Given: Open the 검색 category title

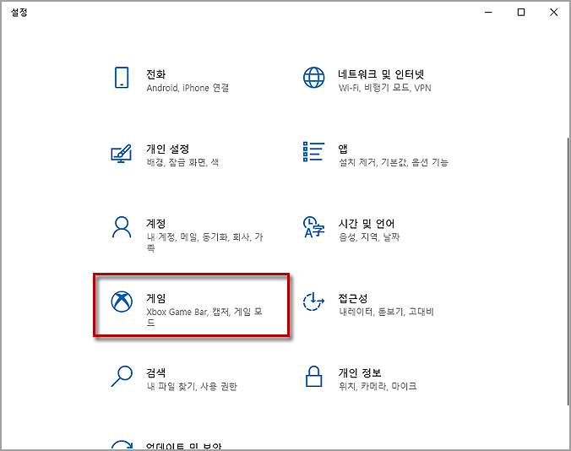Looking at the screenshot, I should [156, 372].
